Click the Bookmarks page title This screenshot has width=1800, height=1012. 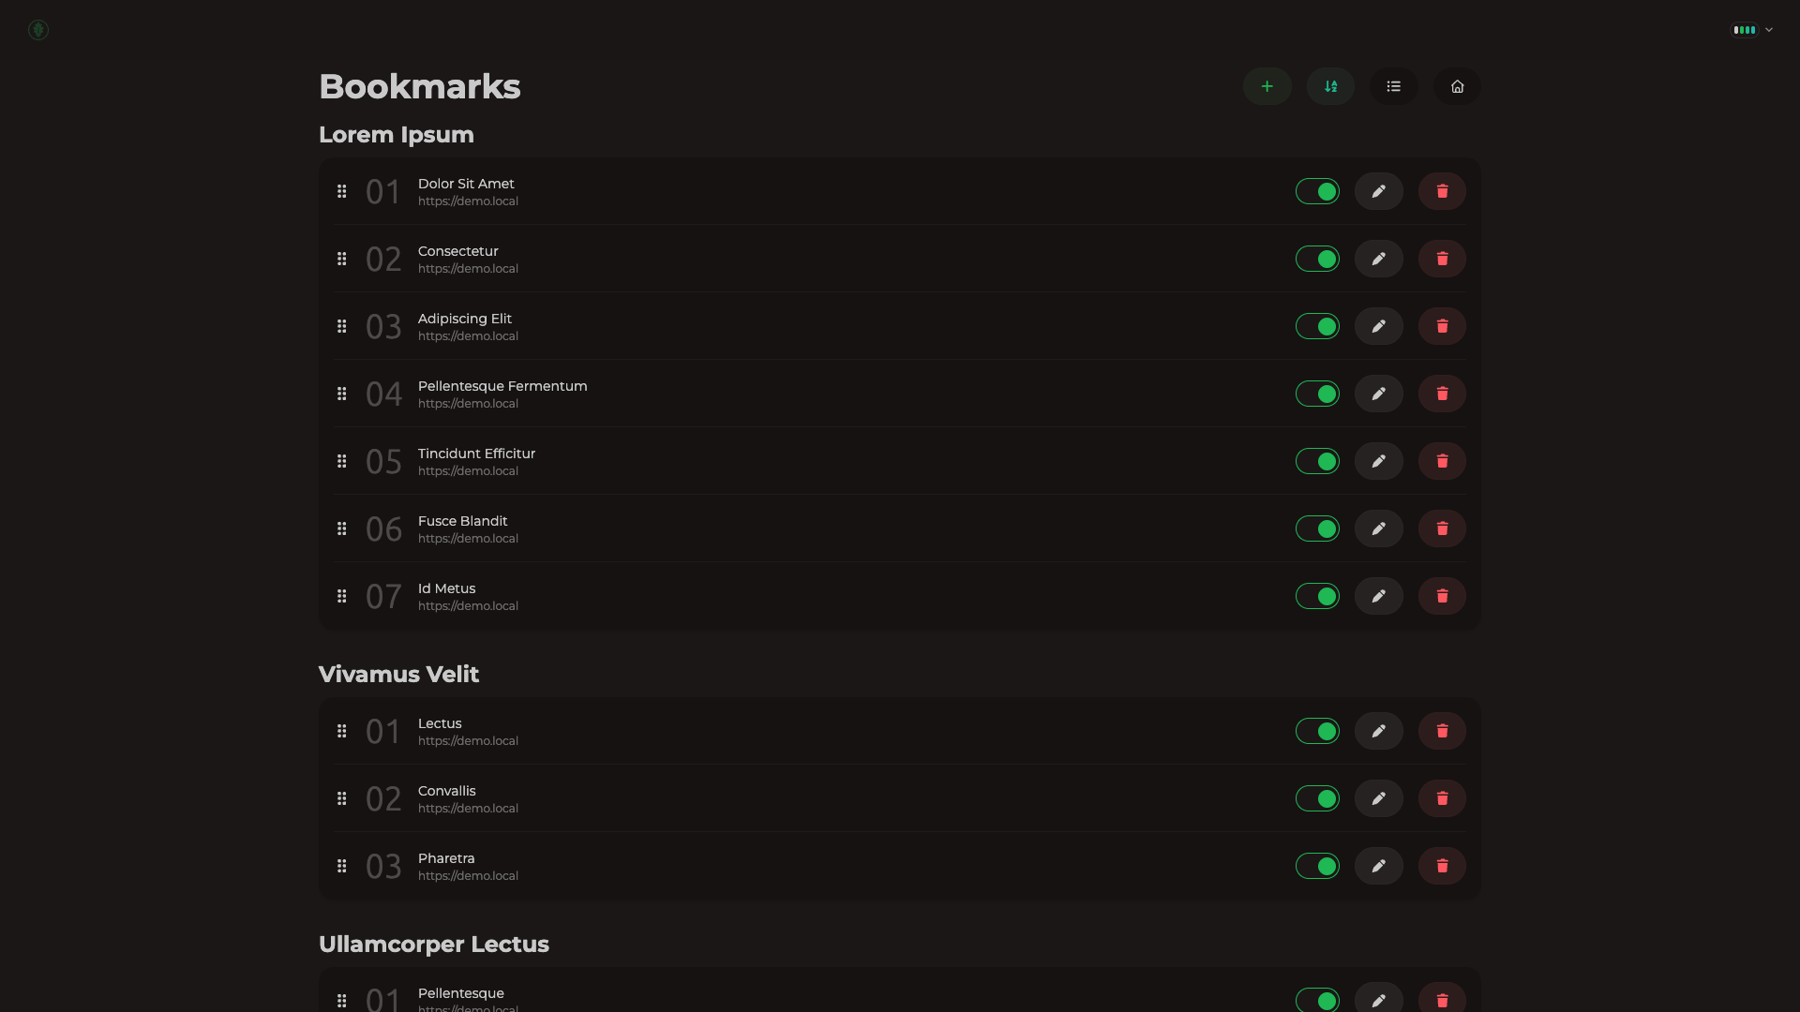(x=420, y=86)
